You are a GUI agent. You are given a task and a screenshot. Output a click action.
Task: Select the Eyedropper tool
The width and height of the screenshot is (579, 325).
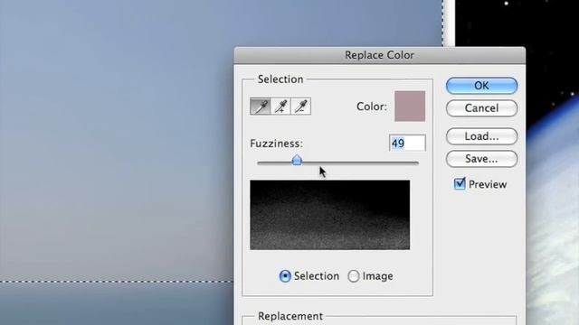pos(261,107)
